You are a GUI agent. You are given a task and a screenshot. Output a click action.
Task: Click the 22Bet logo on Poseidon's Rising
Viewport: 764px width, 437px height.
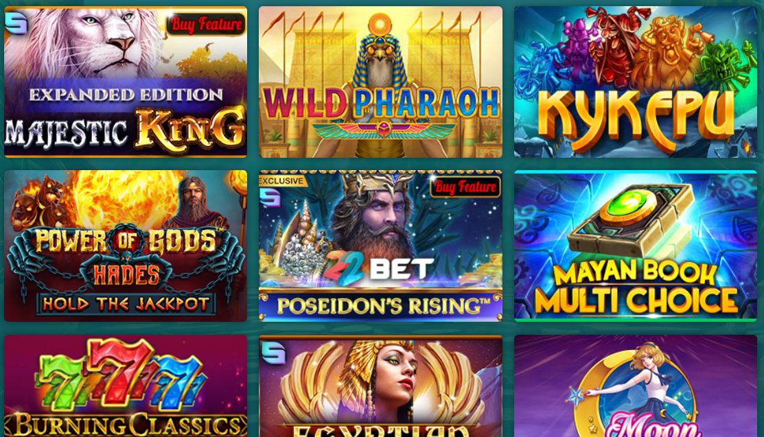379,268
